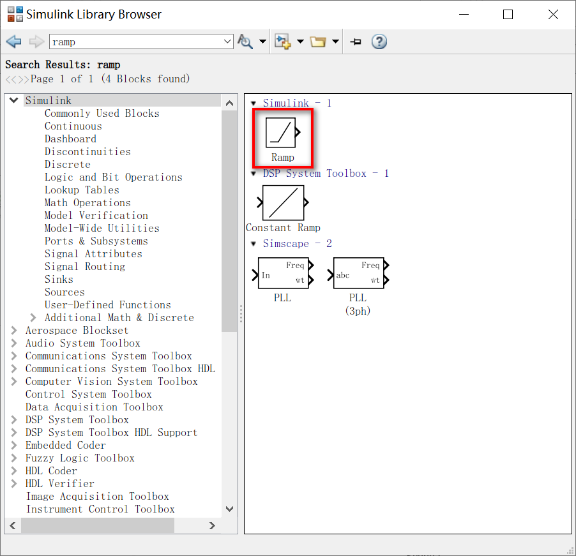Select the Constant Ramp block
The image size is (576, 556).
click(283, 202)
